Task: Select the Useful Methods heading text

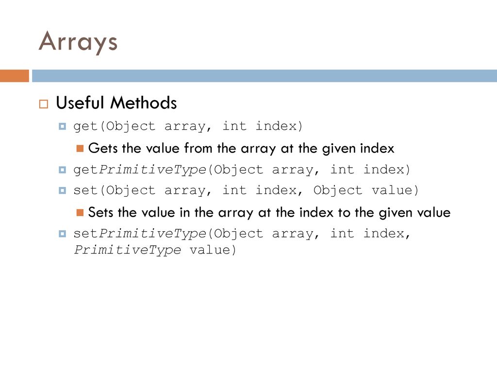Action: (116, 103)
